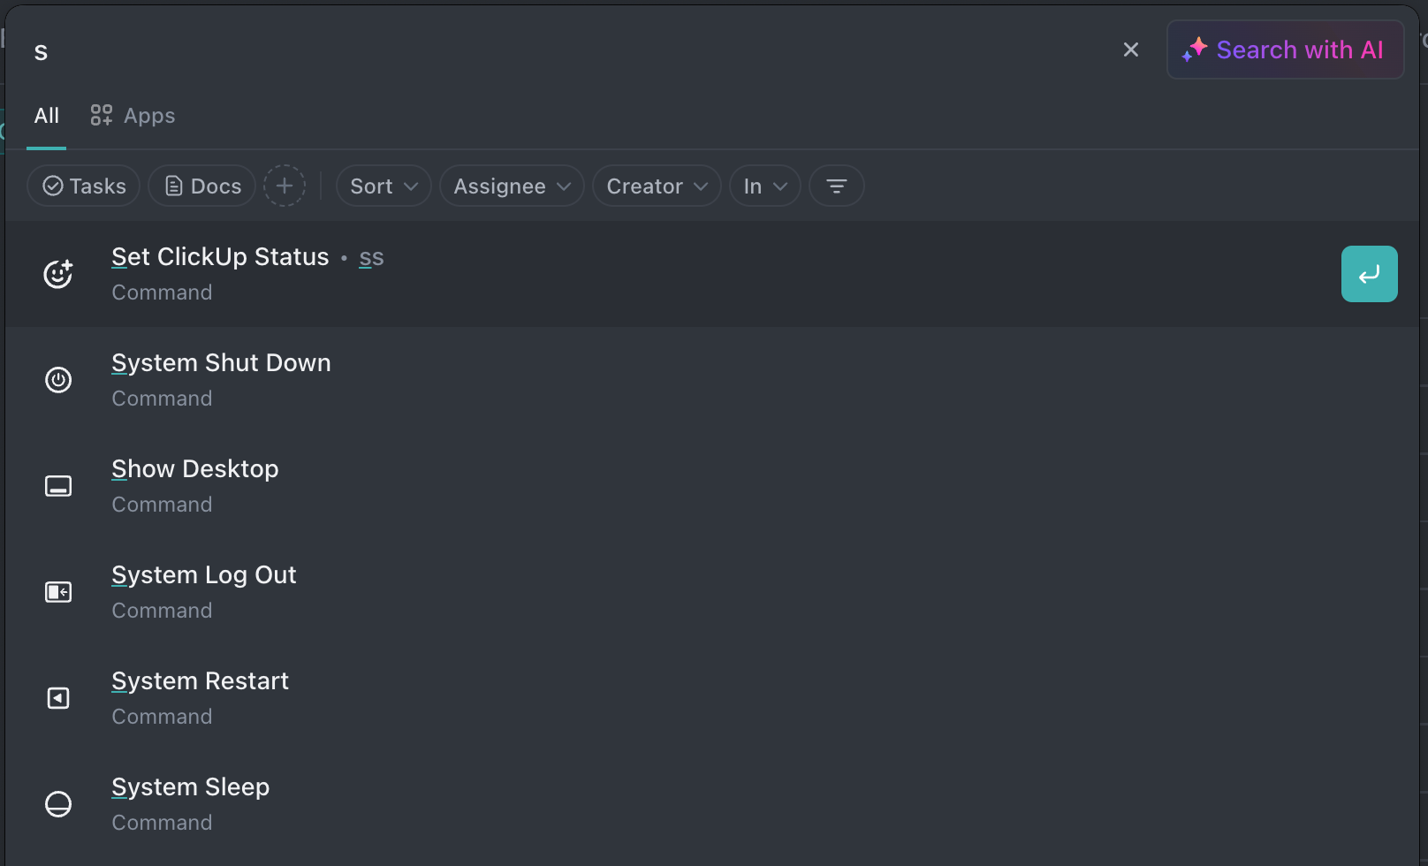The height and width of the screenshot is (866, 1428).
Task: Click the Show Desktop icon
Action: coord(58,486)
